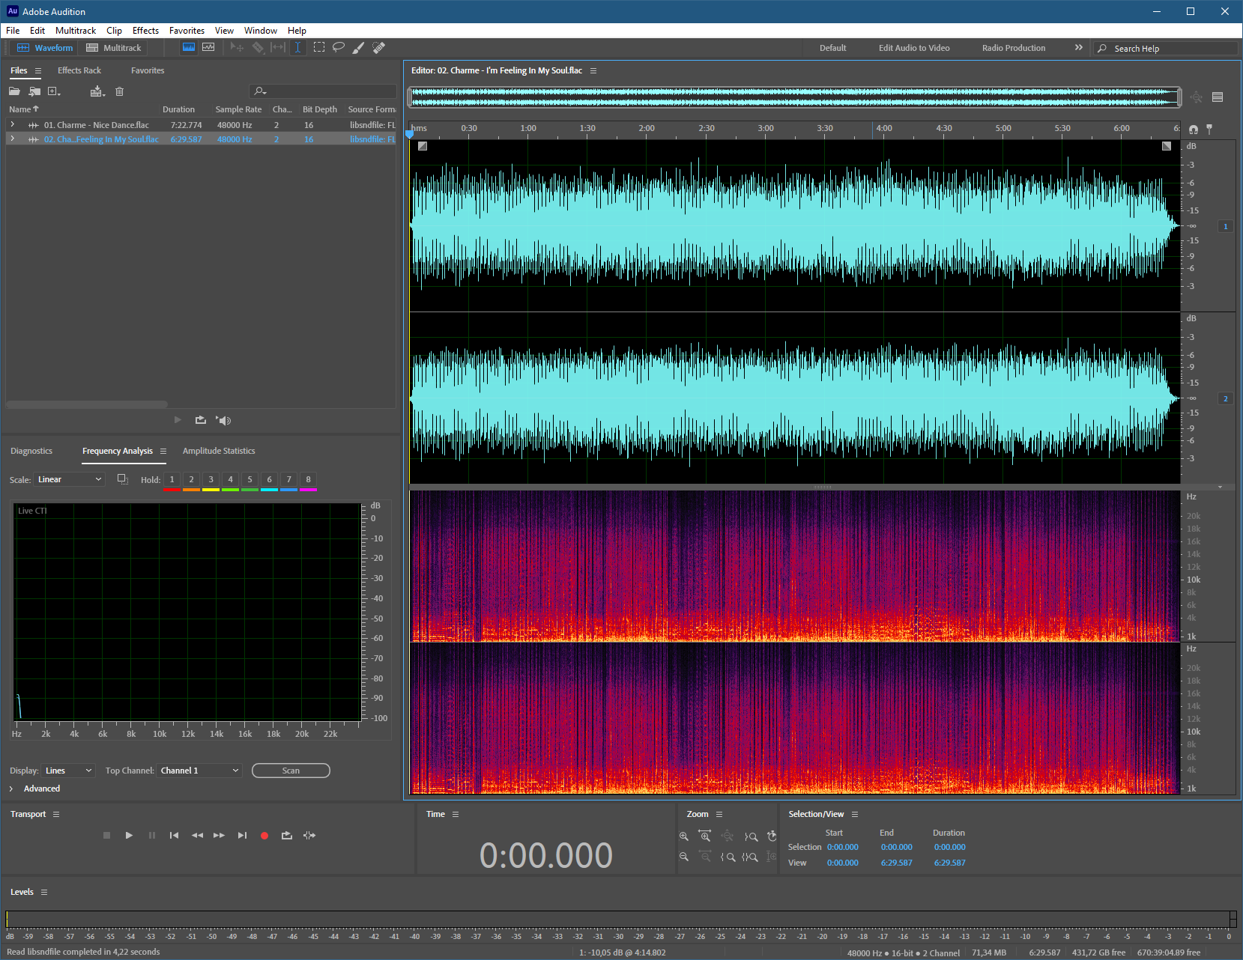Open the Multitrack menu
Viewport: 1243px width, 960px height.
click(76, 31)
